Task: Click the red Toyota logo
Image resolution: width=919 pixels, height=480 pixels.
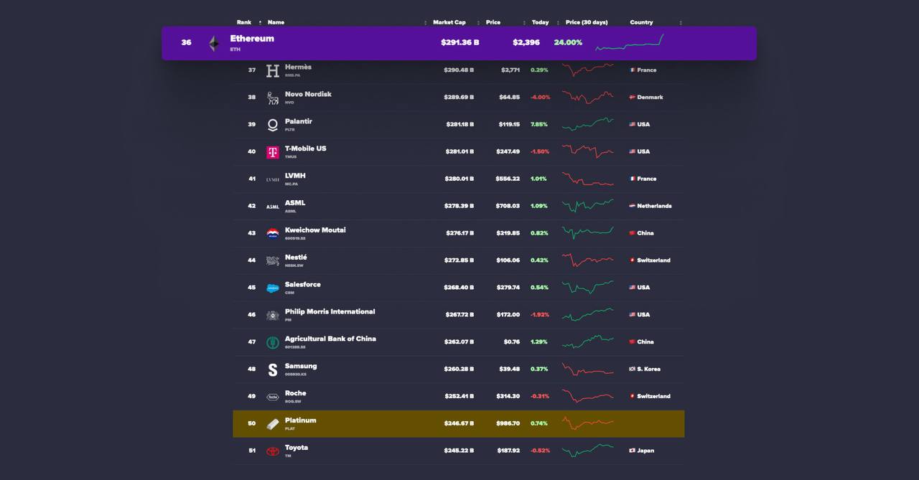Action: click(273, 451)
